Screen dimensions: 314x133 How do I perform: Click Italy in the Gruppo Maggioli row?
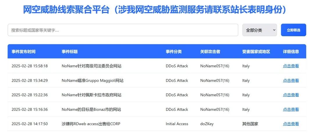tap(246, 81)
